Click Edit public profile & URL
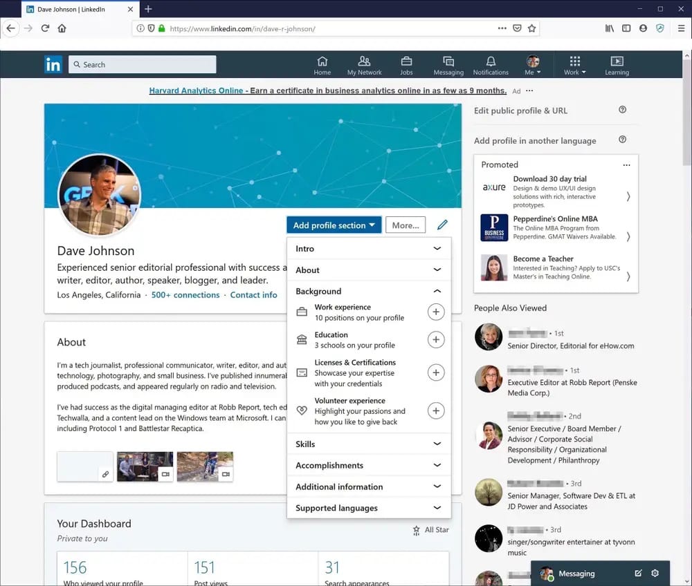Screen dimensions: 692x586 click(520, 111)
